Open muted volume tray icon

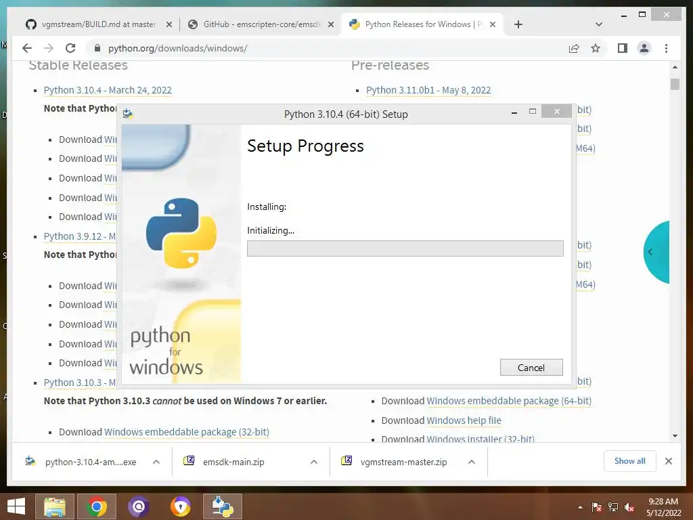[x=629, y=507]
